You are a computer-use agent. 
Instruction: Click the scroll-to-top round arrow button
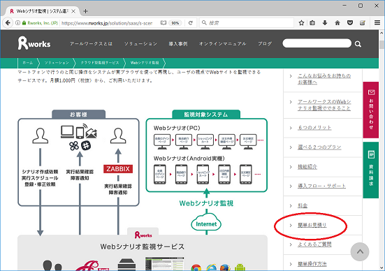pyautogui.click(x=360, y=252)
